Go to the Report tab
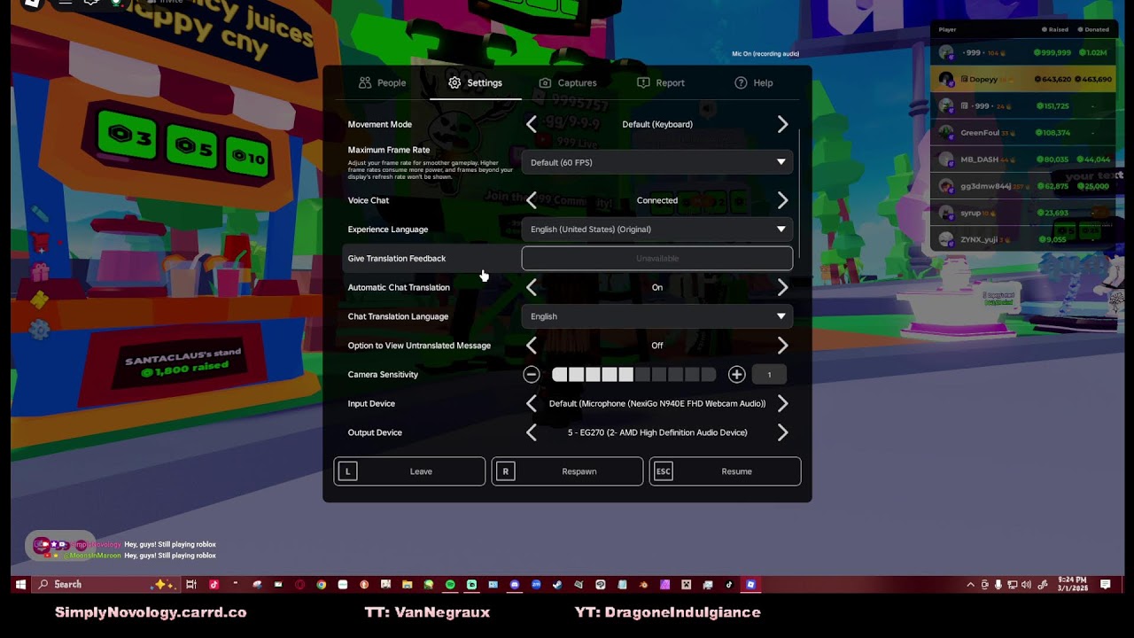 661,82
